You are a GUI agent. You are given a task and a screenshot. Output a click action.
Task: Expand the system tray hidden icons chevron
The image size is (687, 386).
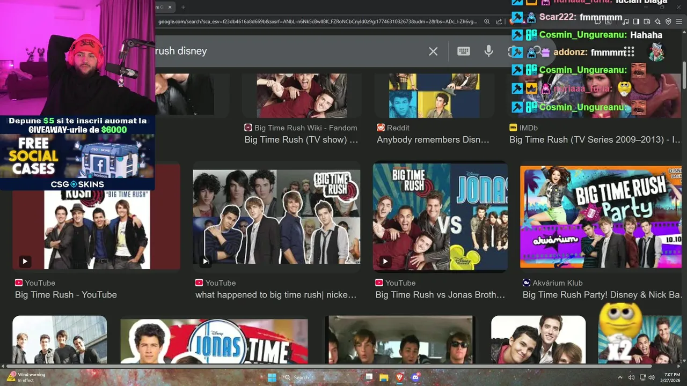coord(620,377)
